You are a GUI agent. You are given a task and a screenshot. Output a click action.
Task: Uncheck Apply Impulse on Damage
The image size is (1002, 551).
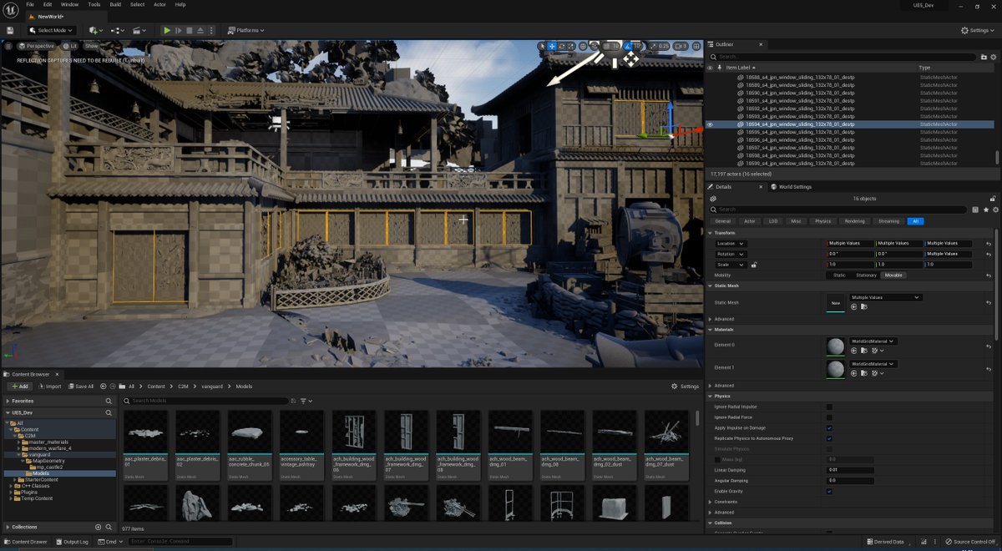pos(829,427)
